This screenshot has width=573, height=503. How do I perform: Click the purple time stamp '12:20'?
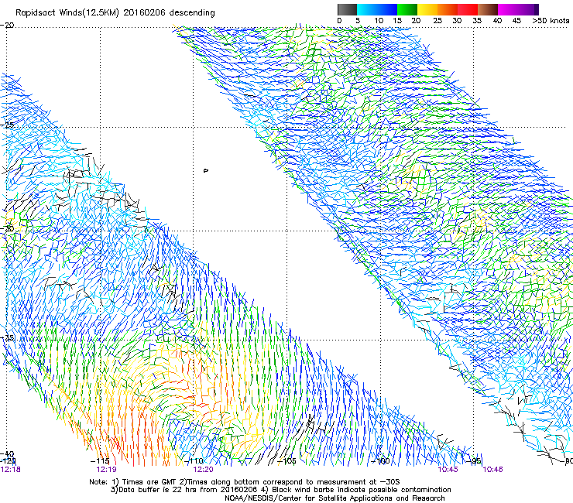pyautogui.click(x=203, y=470)
